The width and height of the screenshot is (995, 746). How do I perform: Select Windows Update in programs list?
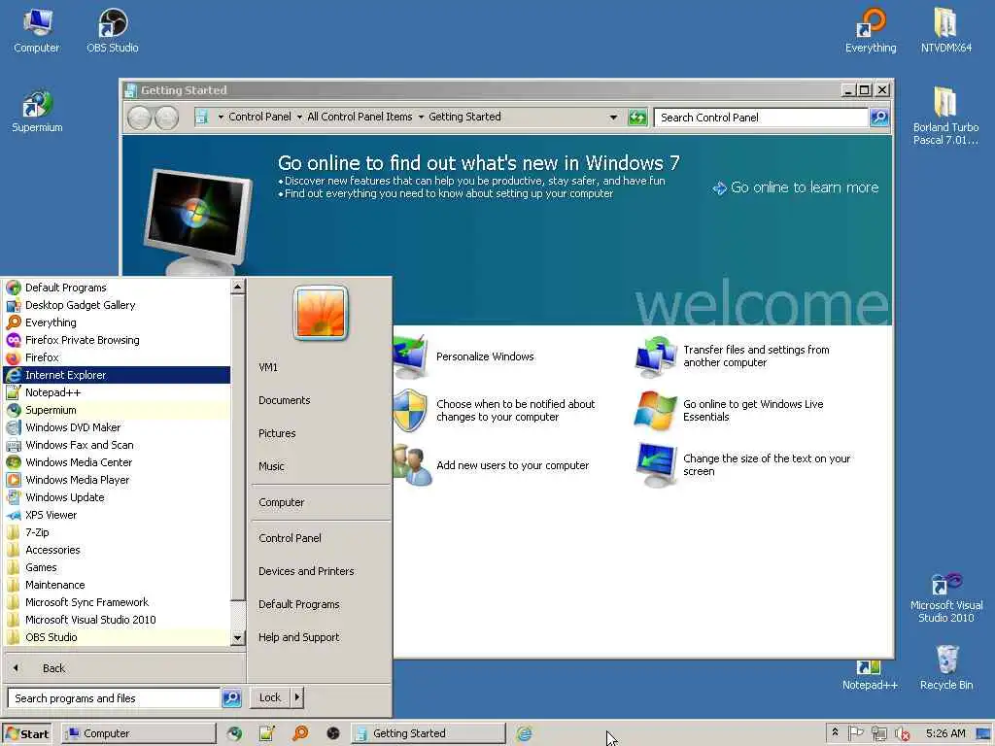pyautogui.click(x=117, y=497)
